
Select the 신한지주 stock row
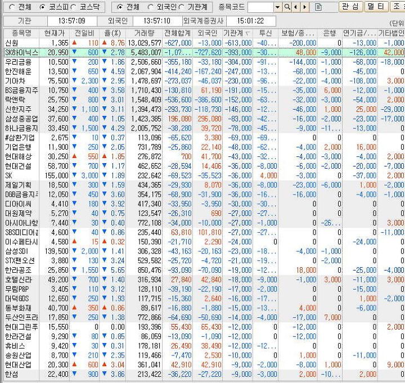point(204,109)
